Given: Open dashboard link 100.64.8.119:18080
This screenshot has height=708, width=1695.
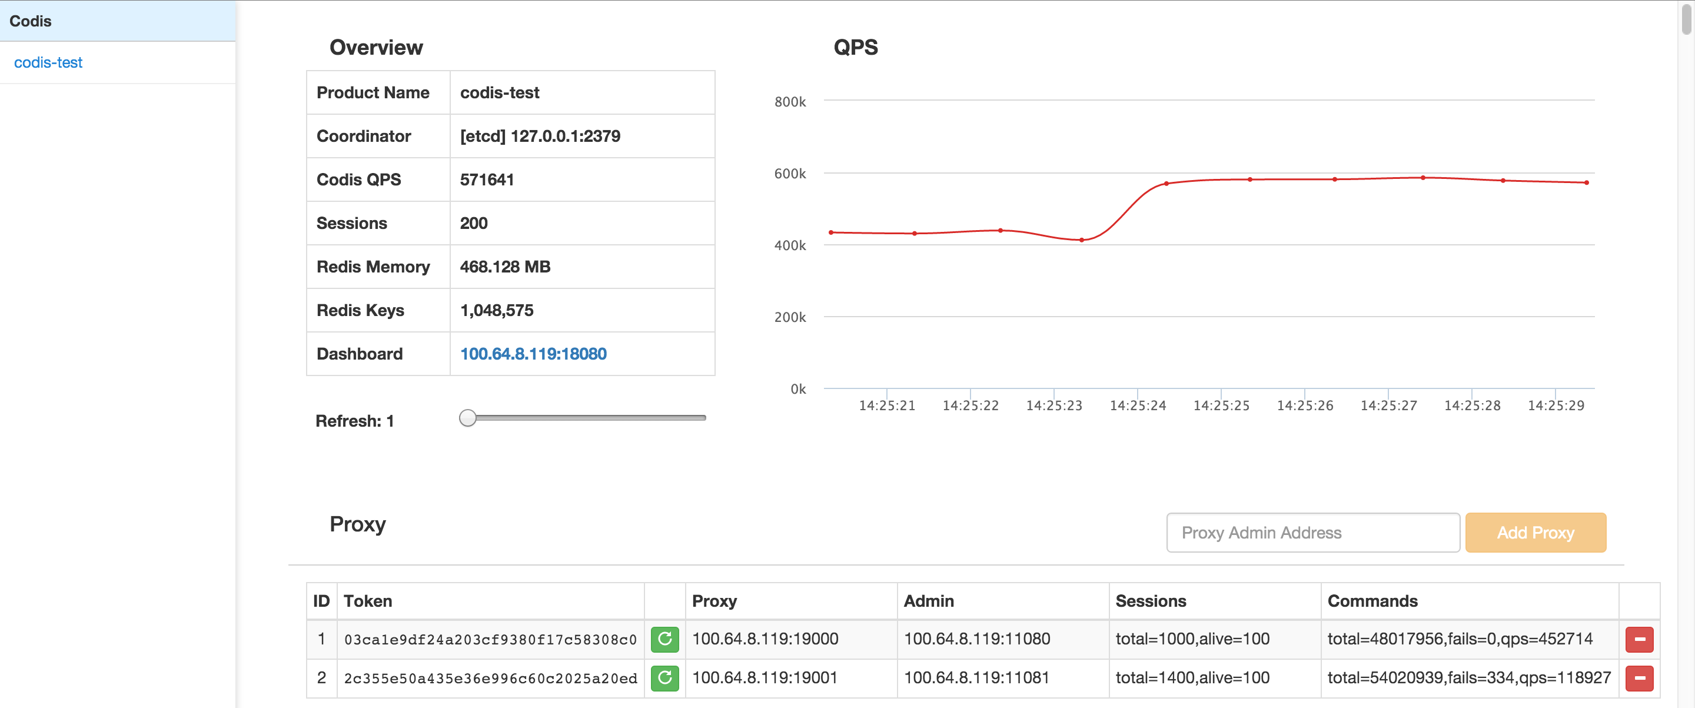Looking at the screenshot, I should click(x=533, y=354).
